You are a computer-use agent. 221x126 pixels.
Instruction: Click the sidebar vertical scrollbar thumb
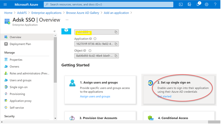[55, 60]
